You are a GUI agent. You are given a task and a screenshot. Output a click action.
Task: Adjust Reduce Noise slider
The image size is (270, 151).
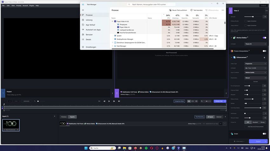pyautogui.click(x=253, y=99)
